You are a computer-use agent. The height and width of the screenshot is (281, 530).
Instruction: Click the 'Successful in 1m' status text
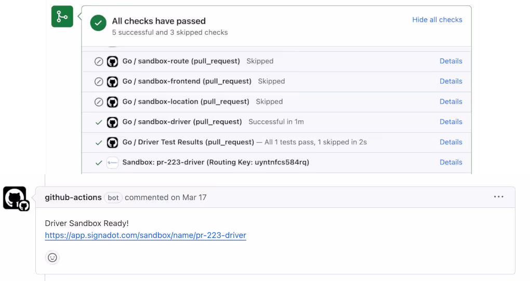click(276, 122)
